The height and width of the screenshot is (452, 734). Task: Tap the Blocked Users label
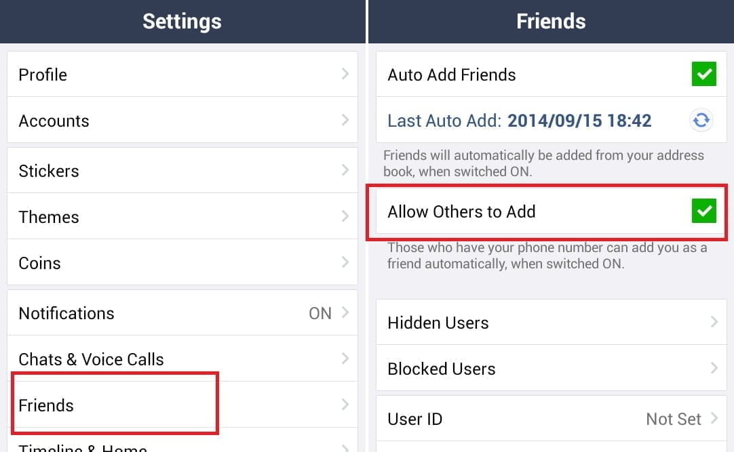pos(441,369)
